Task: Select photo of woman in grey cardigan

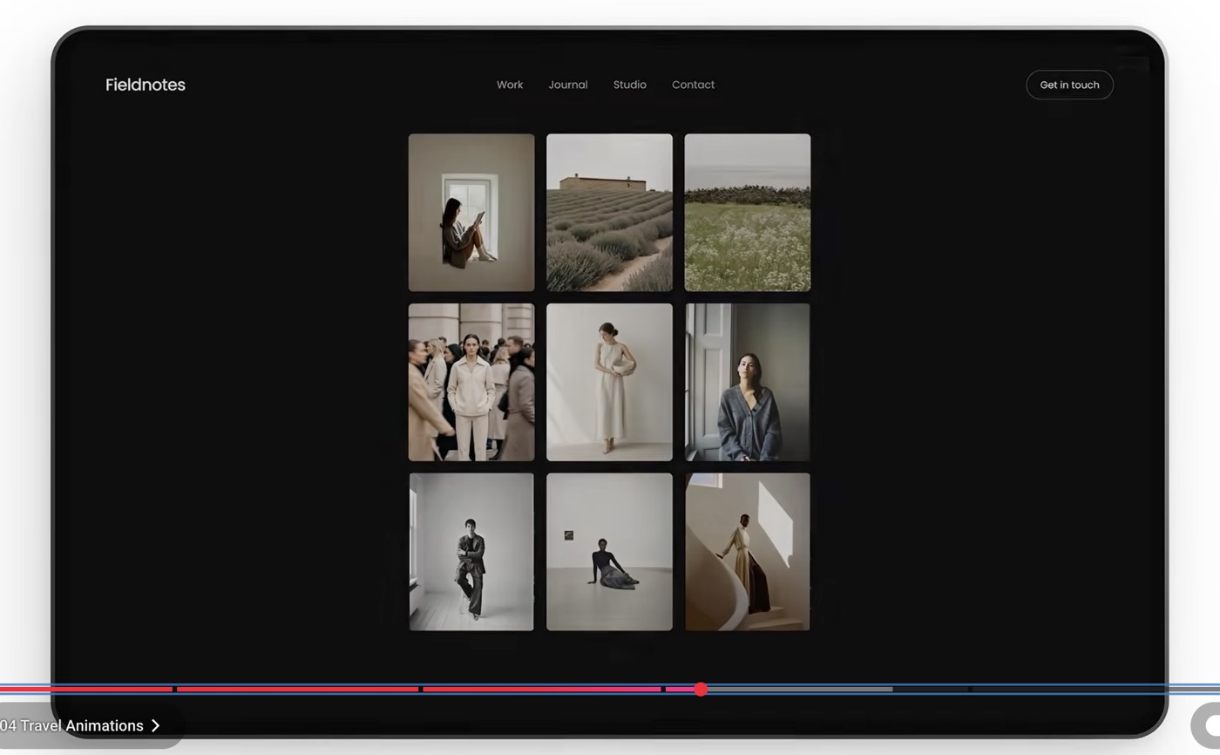Action: tap(747, 382)
